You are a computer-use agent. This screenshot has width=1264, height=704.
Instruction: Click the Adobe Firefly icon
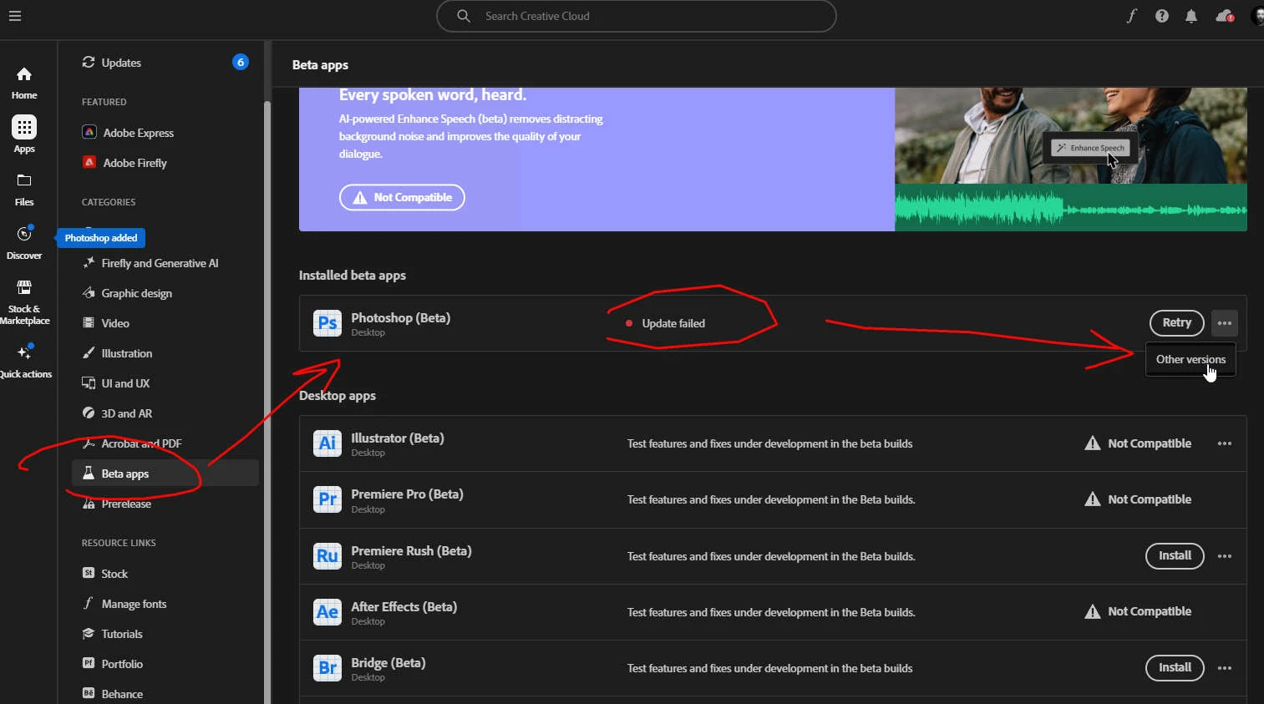[89, 162]
